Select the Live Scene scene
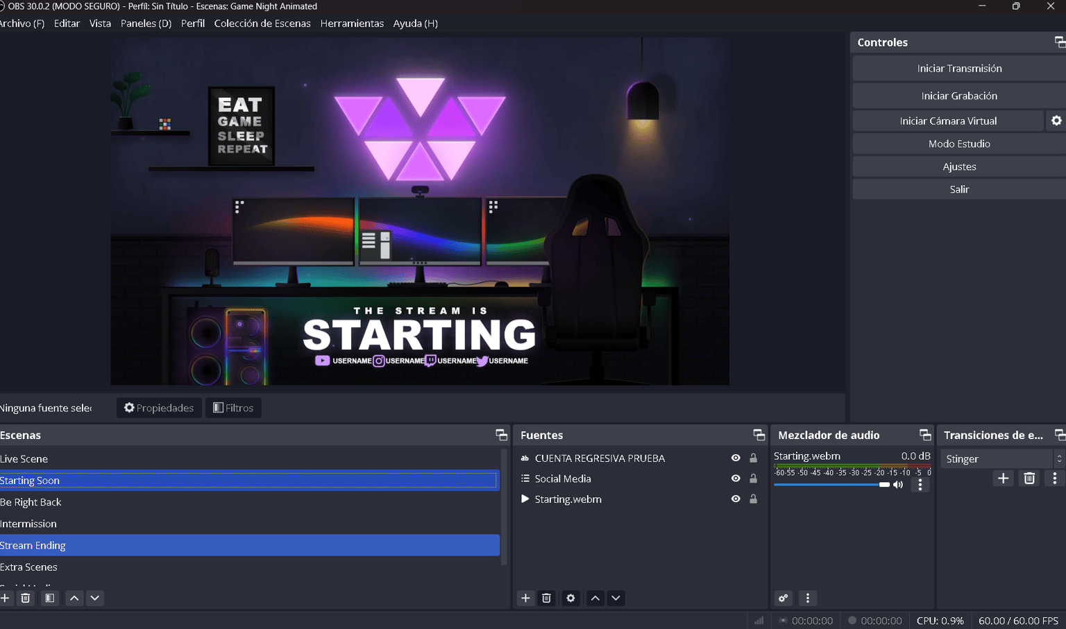This screenshot has width=1066, height=629. (249, 459)
